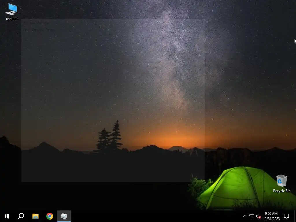
Task: Open the Action Center notifications icon
Action: click(286, 216)
